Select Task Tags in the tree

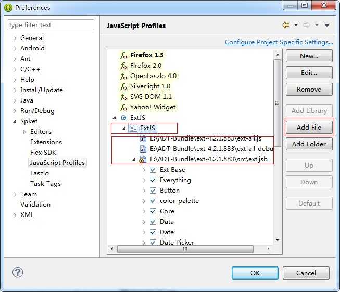(45, 184)
